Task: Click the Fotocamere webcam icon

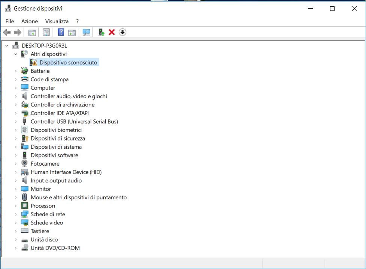Action: tap(24, 163)
